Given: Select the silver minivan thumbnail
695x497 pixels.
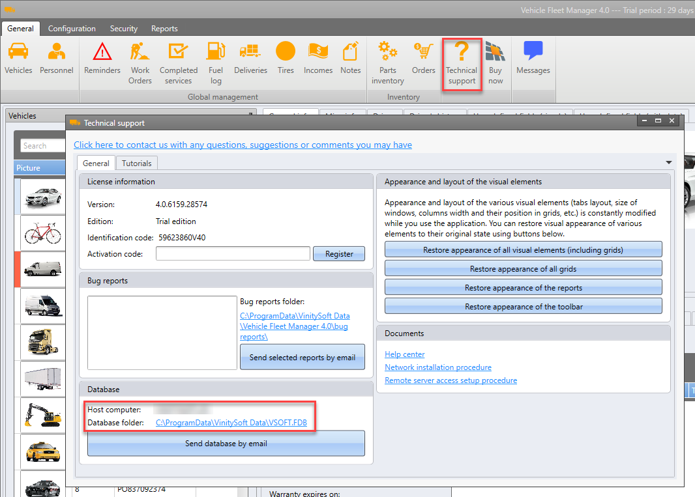Looking at the screenshot, I should (42, 305).
